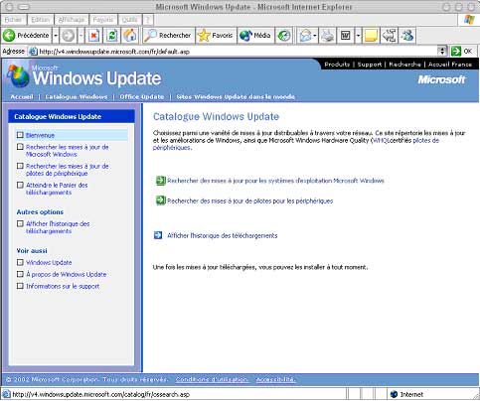Click the Mail envelope icon
This screenshot has width=480, height=401.
pos(304,35)
